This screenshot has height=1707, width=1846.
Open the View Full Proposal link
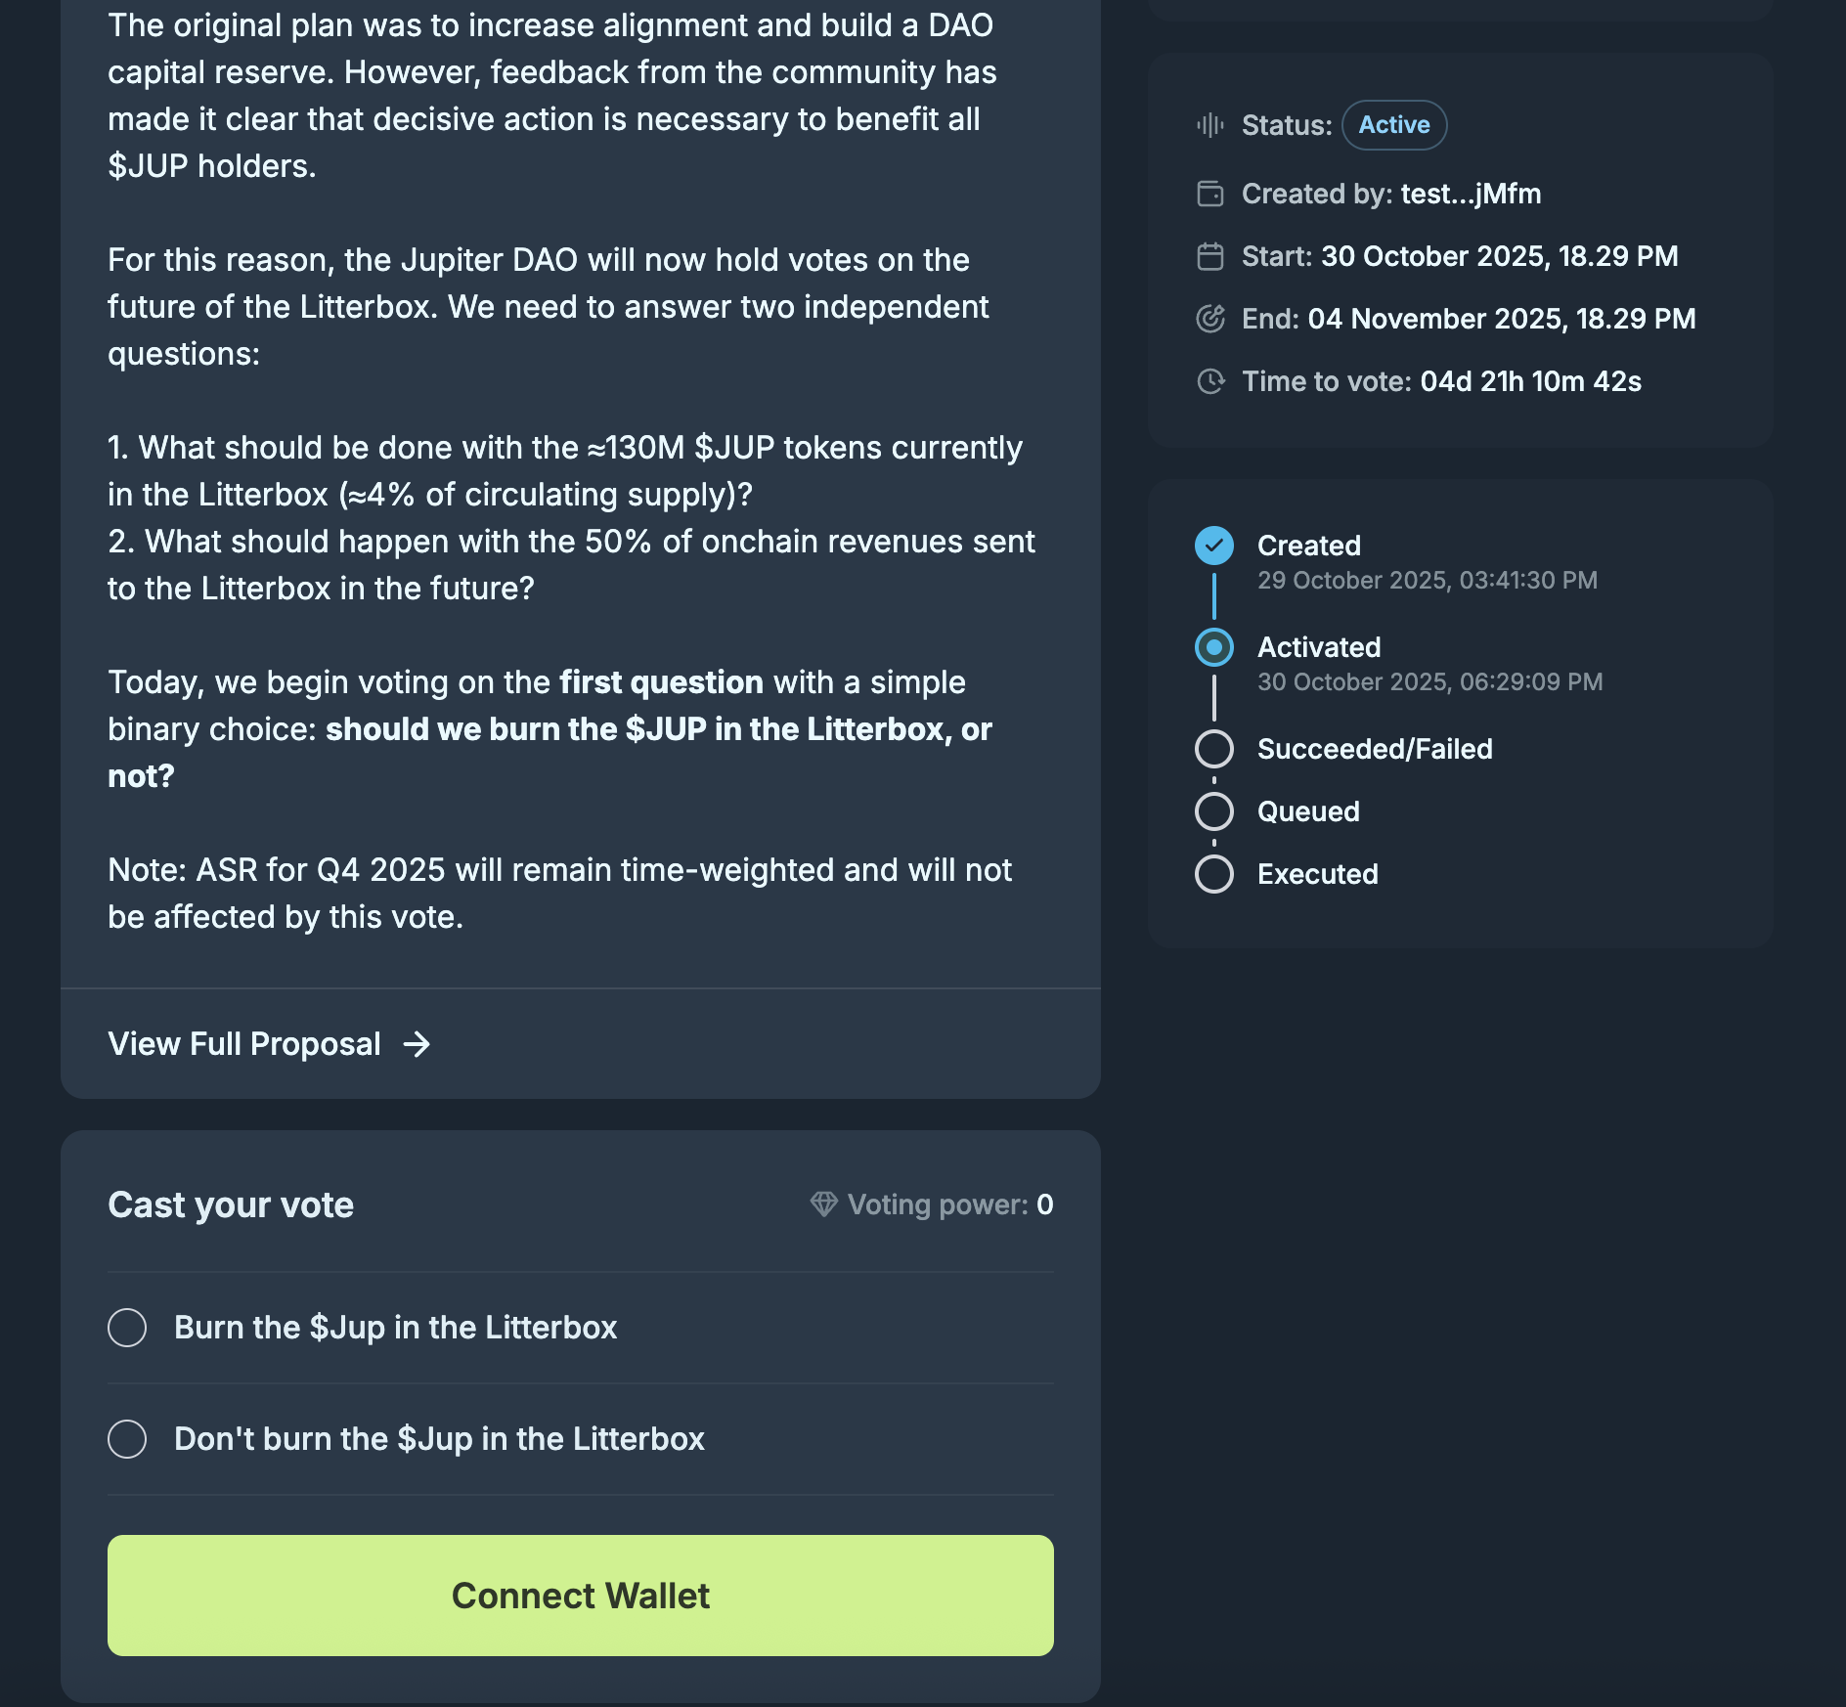(x=244, y=1044)
